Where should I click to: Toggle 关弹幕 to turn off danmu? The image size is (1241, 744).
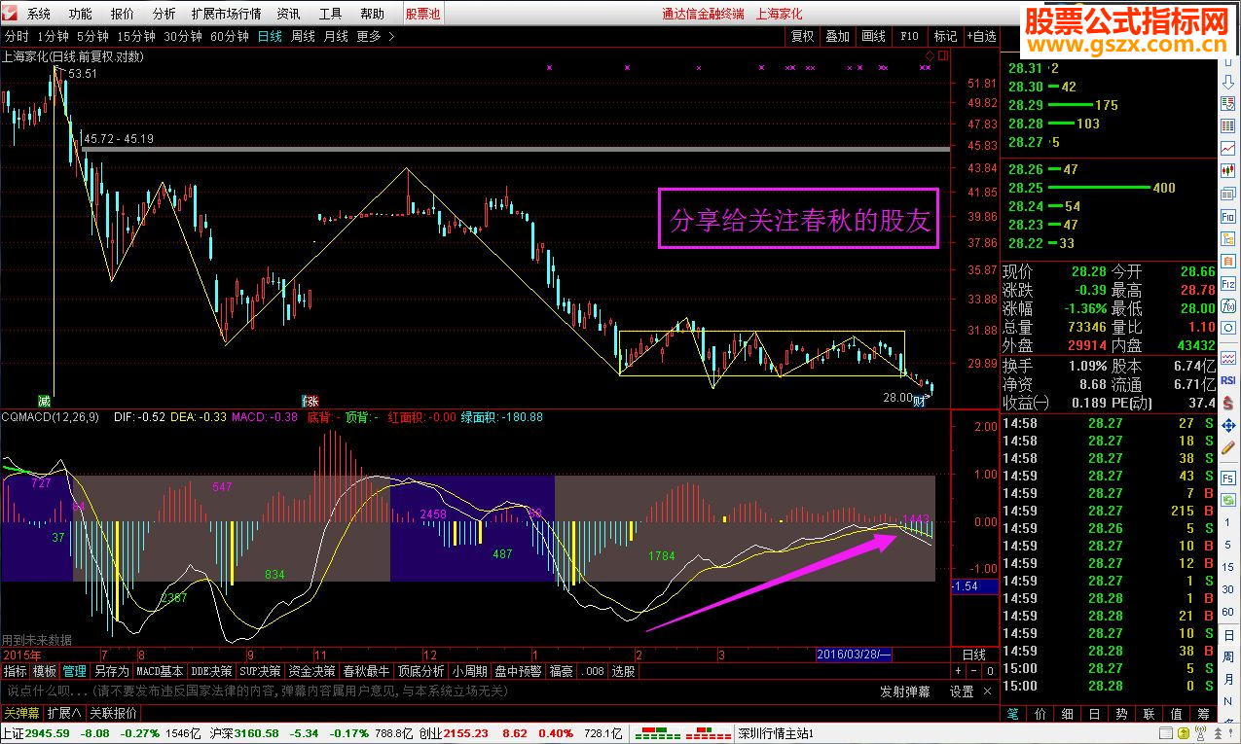[x=22, y=713]
